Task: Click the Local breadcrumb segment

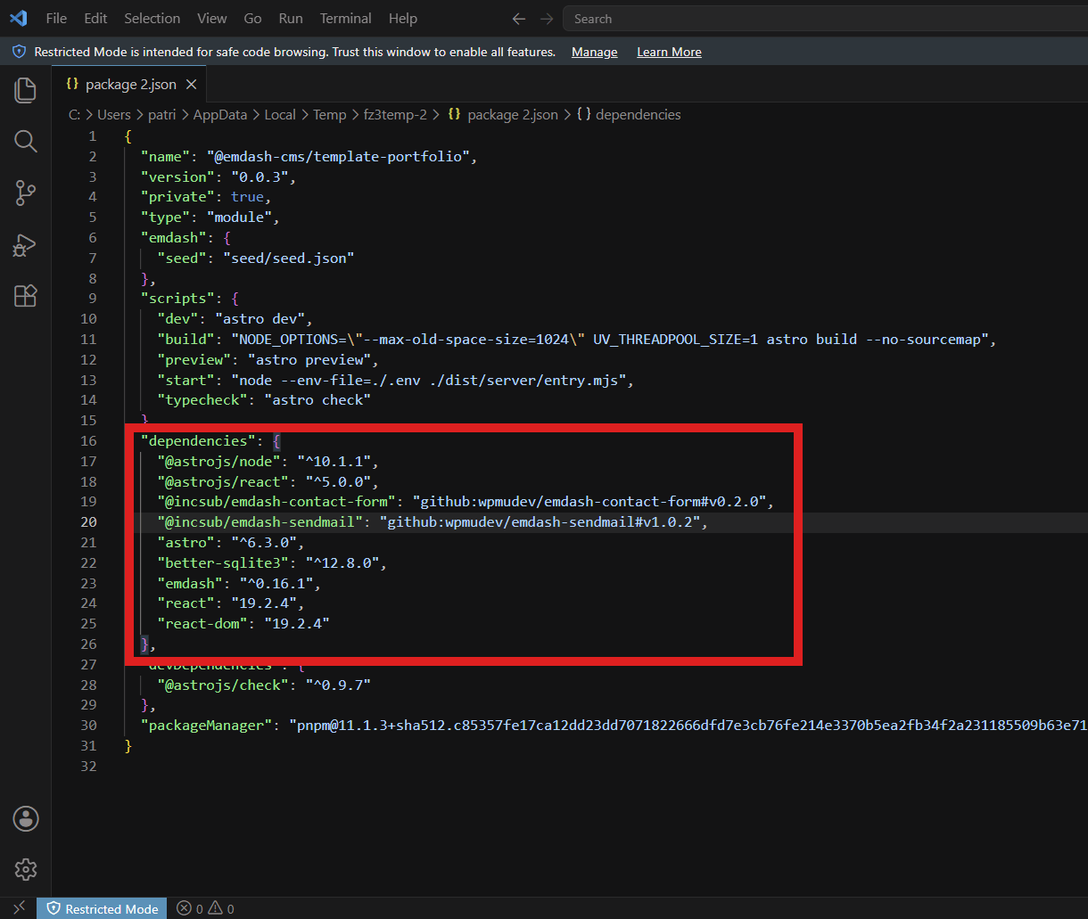Action: (280, 115)
